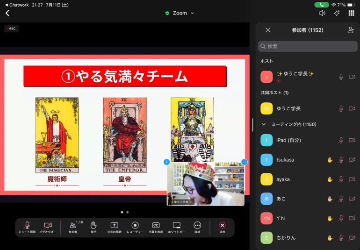
Task: Tap tsukasa's muted mic icon
Action: (x=341, y=160)
